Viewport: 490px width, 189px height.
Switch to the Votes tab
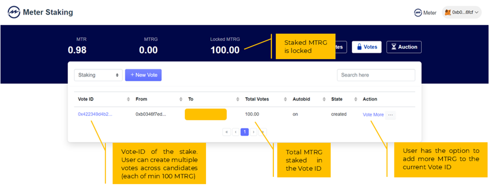coord(366,47)
